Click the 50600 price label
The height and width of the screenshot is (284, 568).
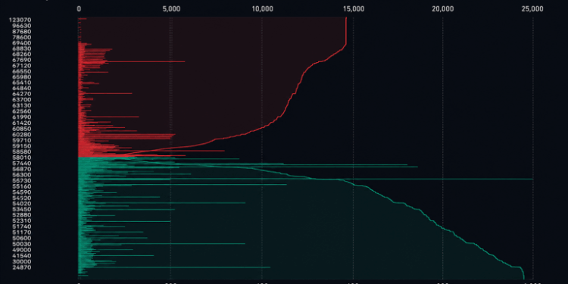[x=21, y=239]
